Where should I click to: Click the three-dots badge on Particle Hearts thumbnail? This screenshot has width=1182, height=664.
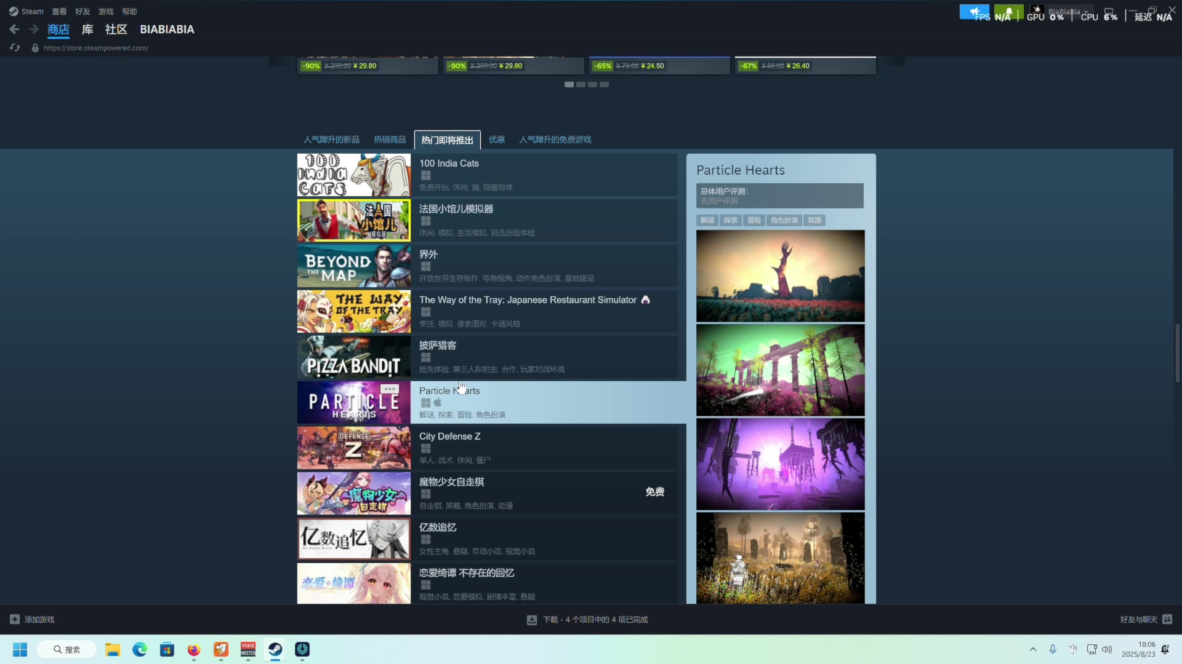point(389,389)
